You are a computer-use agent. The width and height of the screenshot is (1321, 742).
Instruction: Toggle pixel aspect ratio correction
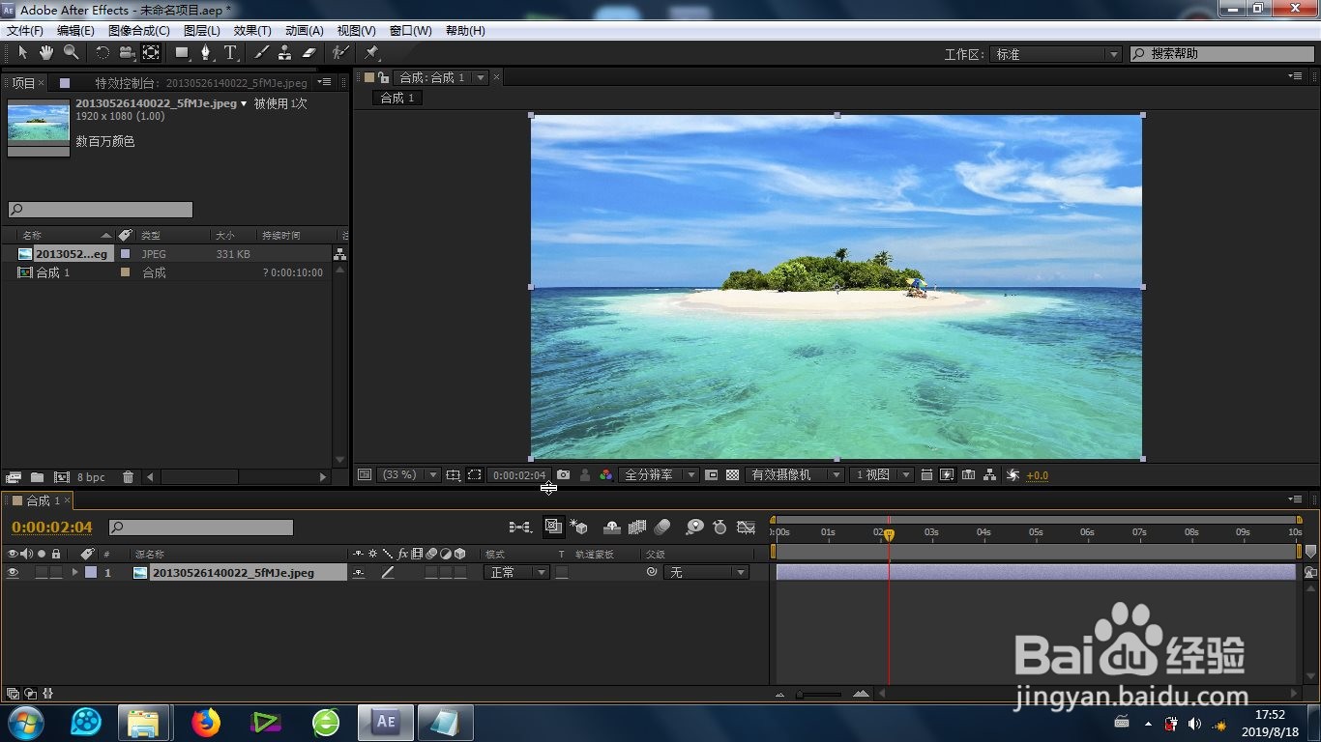coord(926,475)
